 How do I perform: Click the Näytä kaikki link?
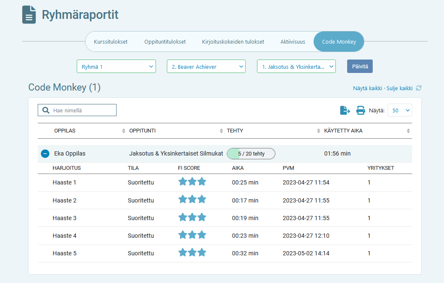coord(367,88)
